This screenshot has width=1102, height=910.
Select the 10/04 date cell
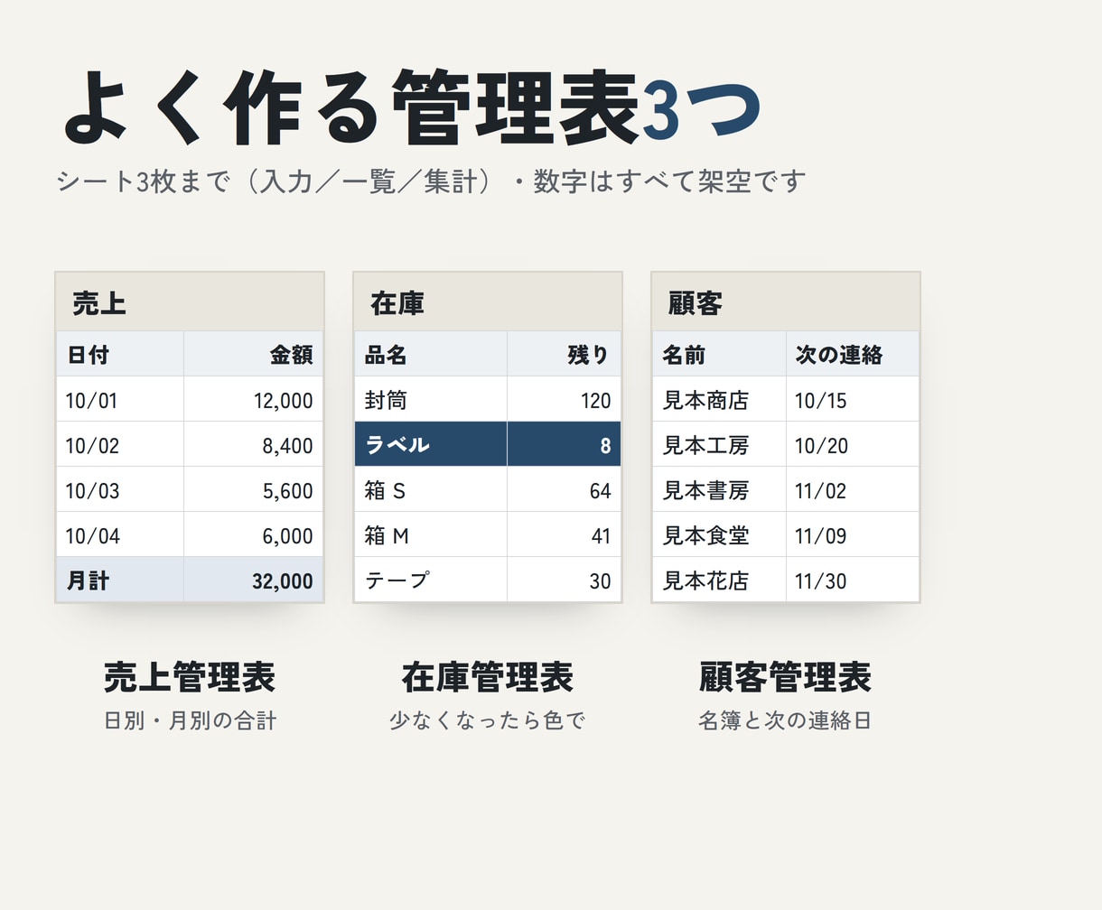(120, 534)
